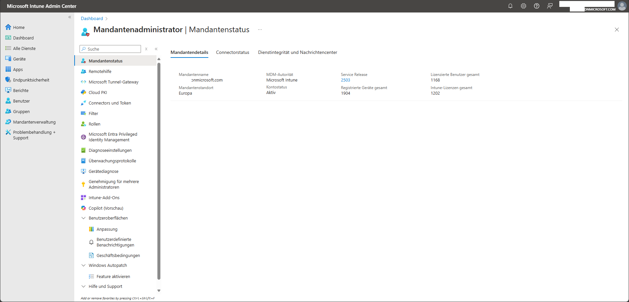
Task: Click the Microsoft Tunnel-Gateway icon
Action: click(x=83, y=82)
